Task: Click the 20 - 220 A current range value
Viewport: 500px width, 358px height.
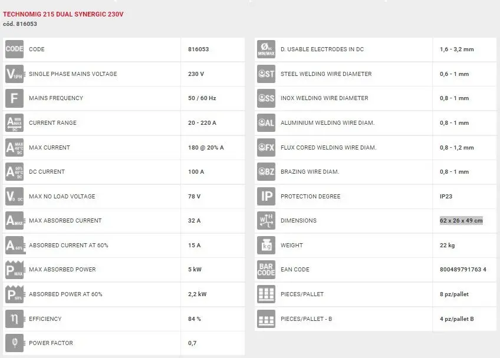Action: [202, 123]
